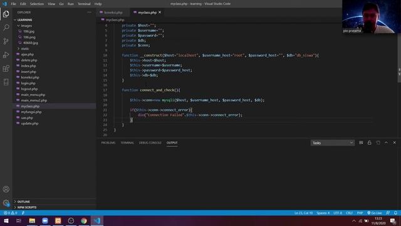Open the File menu
This screenshot has height=226, width=401.
pyautogui.click(x=13, y=4)
